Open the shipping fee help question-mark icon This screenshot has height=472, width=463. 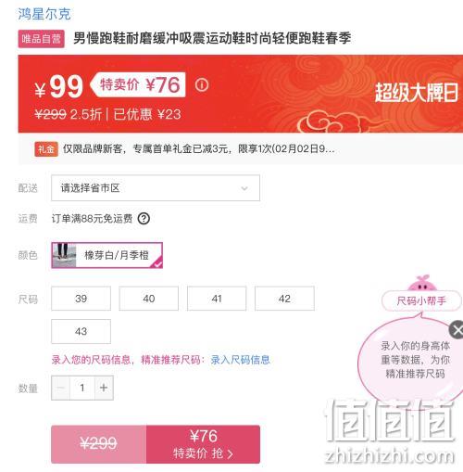(x=144, y=219)
